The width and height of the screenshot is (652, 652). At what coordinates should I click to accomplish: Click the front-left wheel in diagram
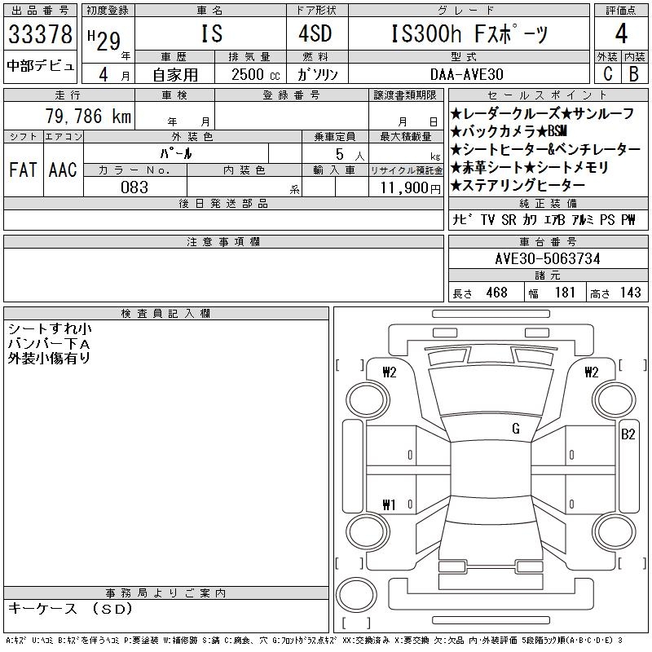(x=368, y=400)
